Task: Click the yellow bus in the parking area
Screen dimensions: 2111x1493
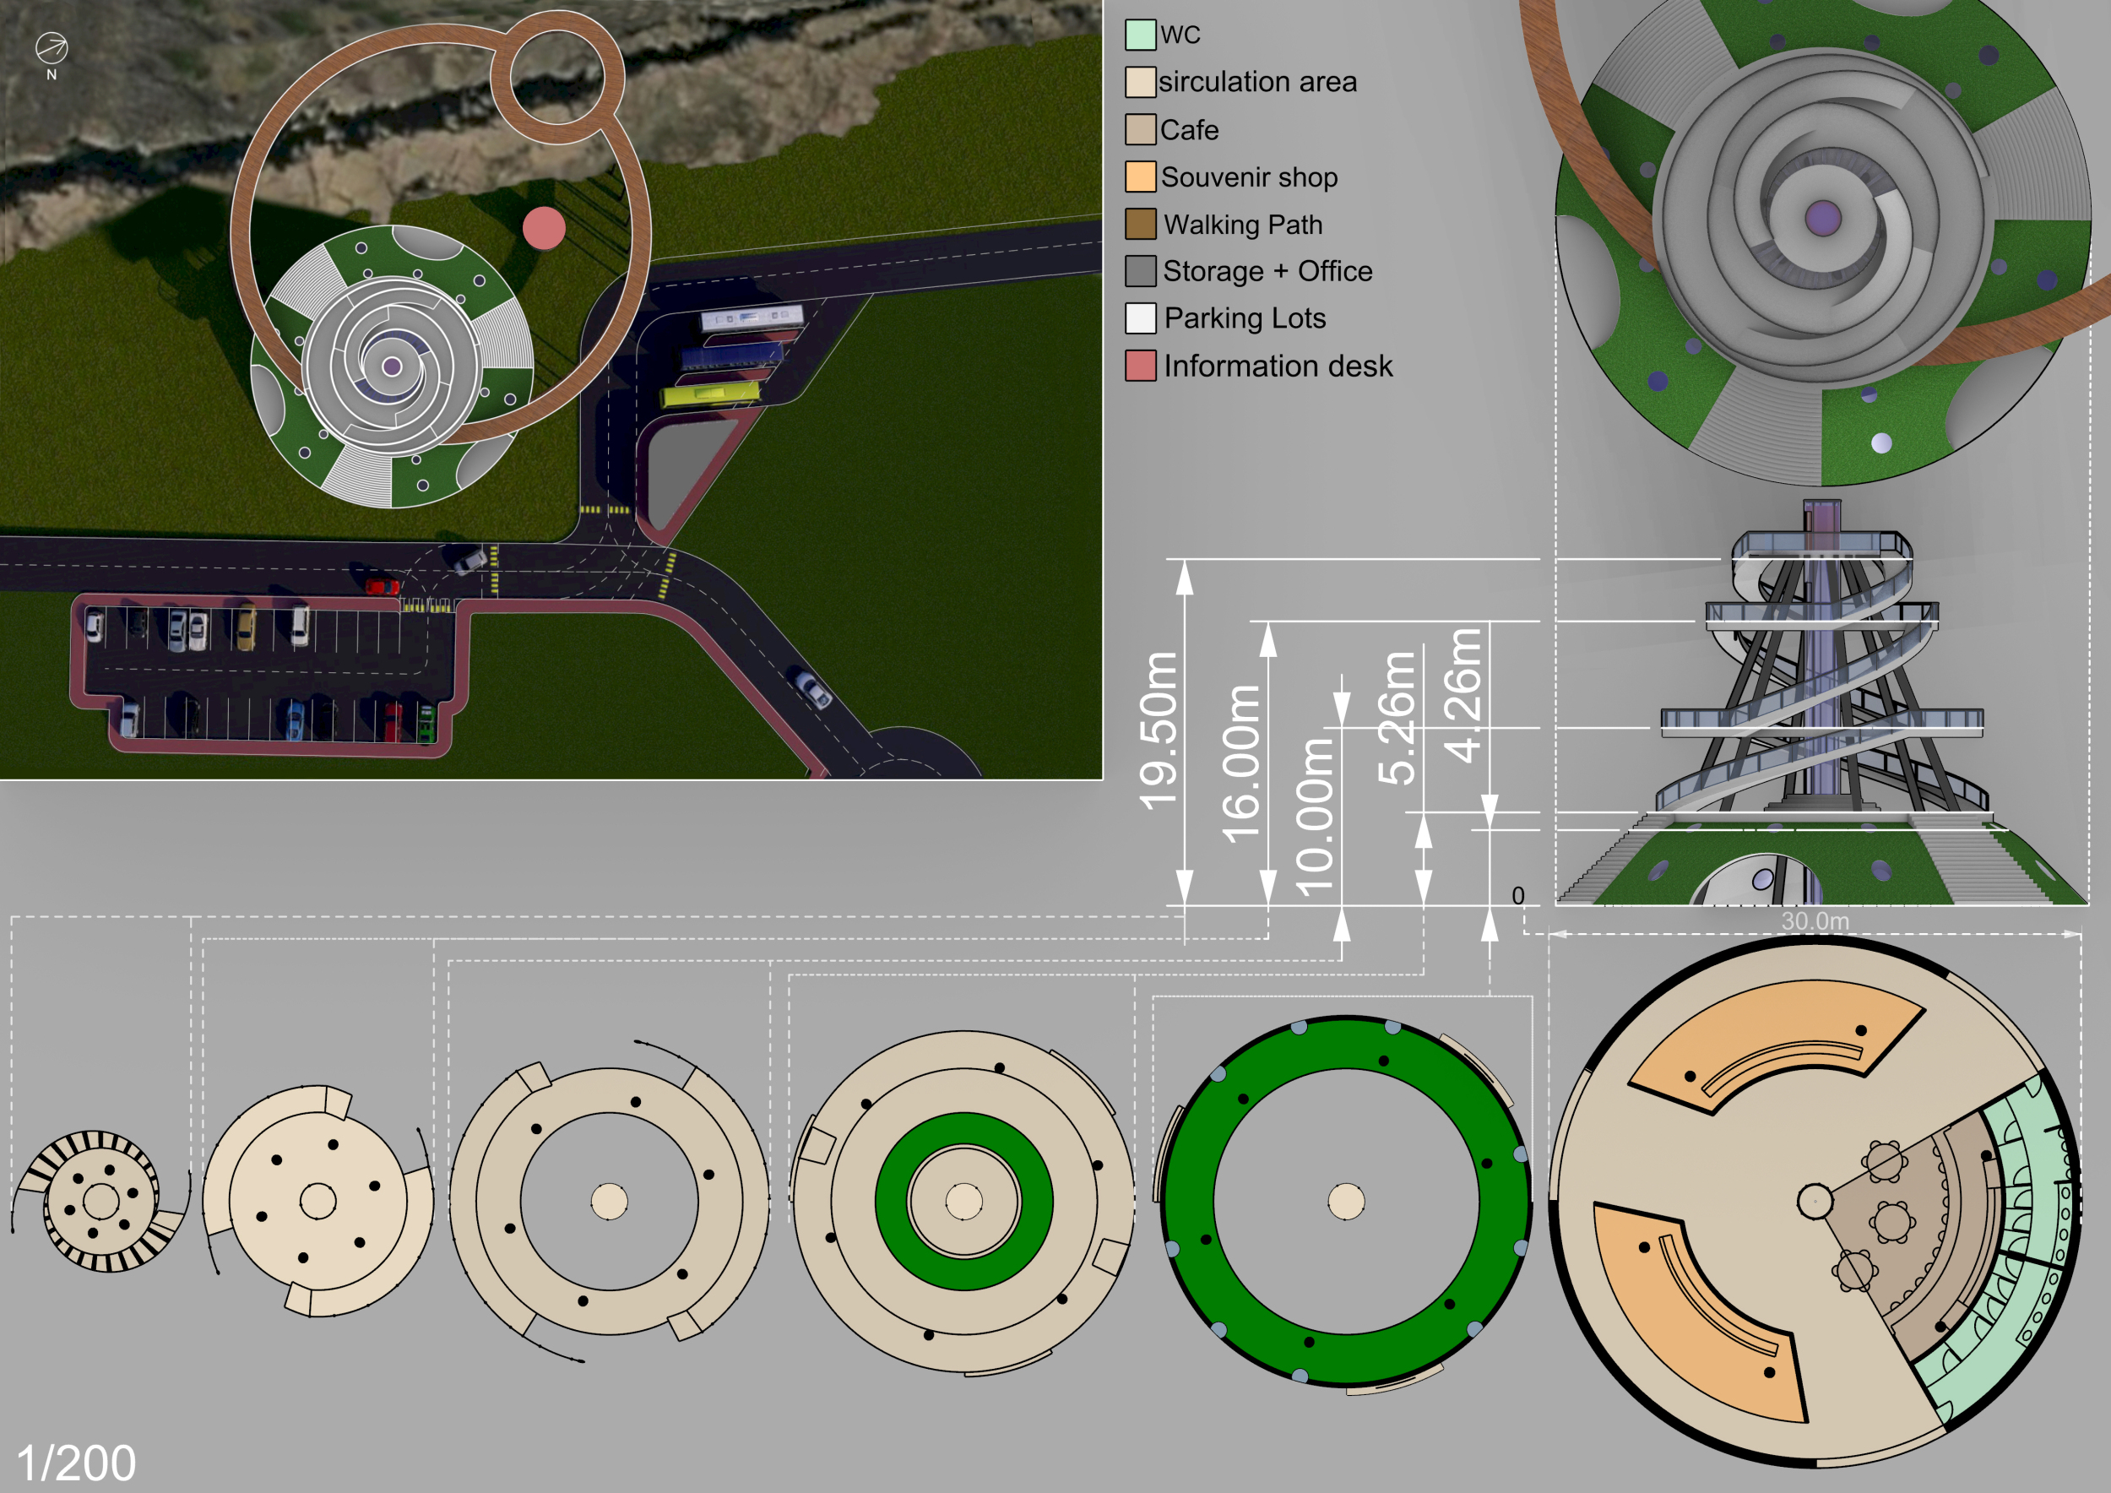Action: (710, 395)
